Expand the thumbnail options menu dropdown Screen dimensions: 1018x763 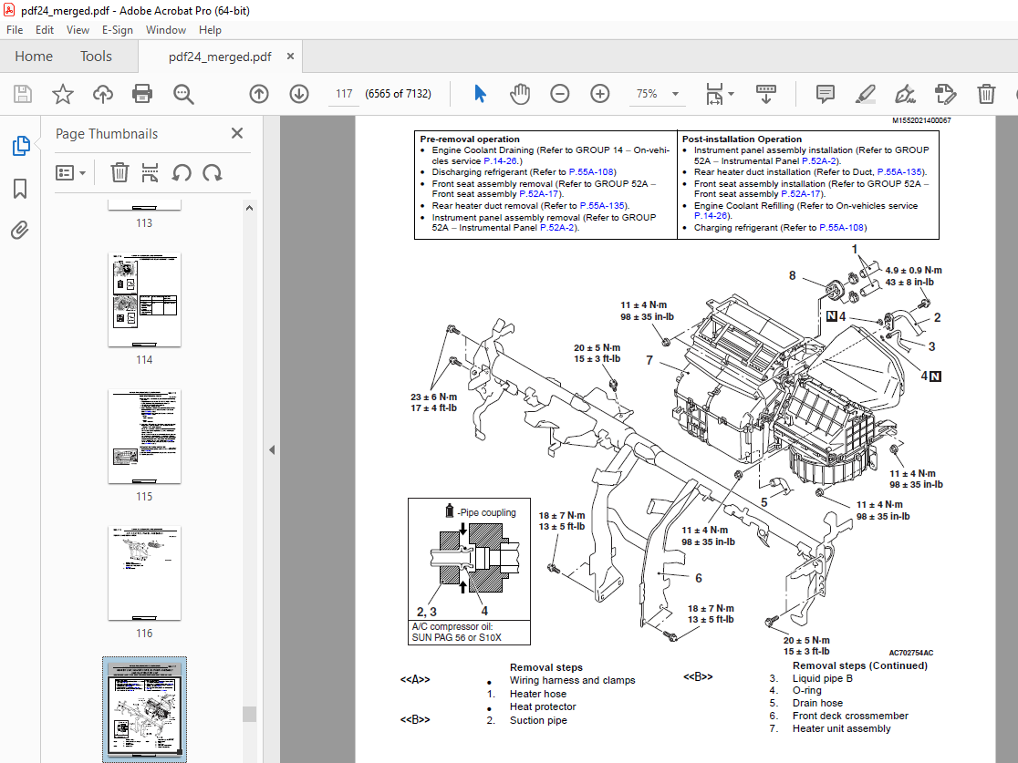point(71,172)
